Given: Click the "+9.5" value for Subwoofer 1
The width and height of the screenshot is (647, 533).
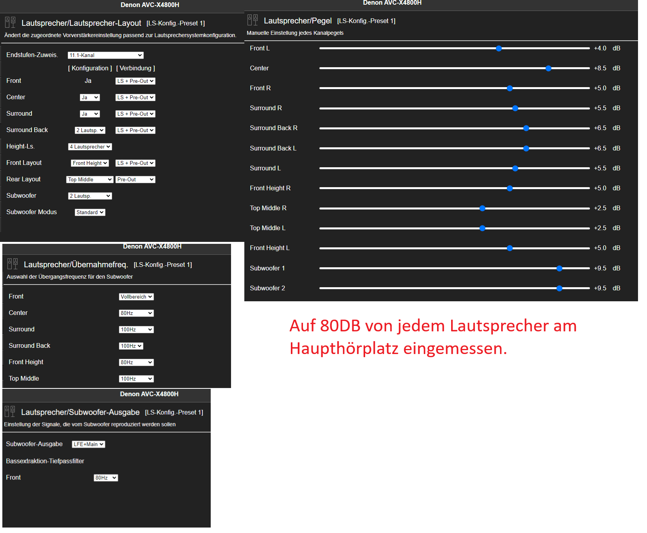Looking at the screenshot, I should pos(600,268).
